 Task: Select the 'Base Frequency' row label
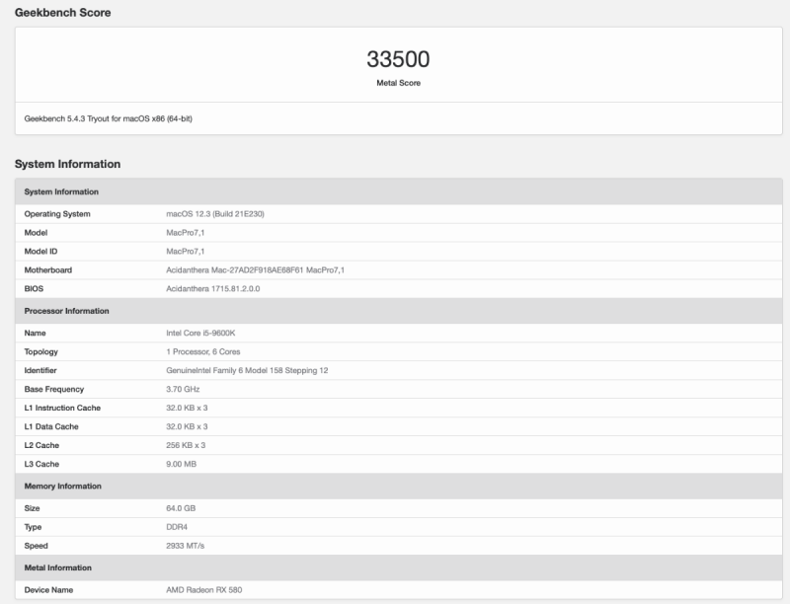[x=54, y=389]
